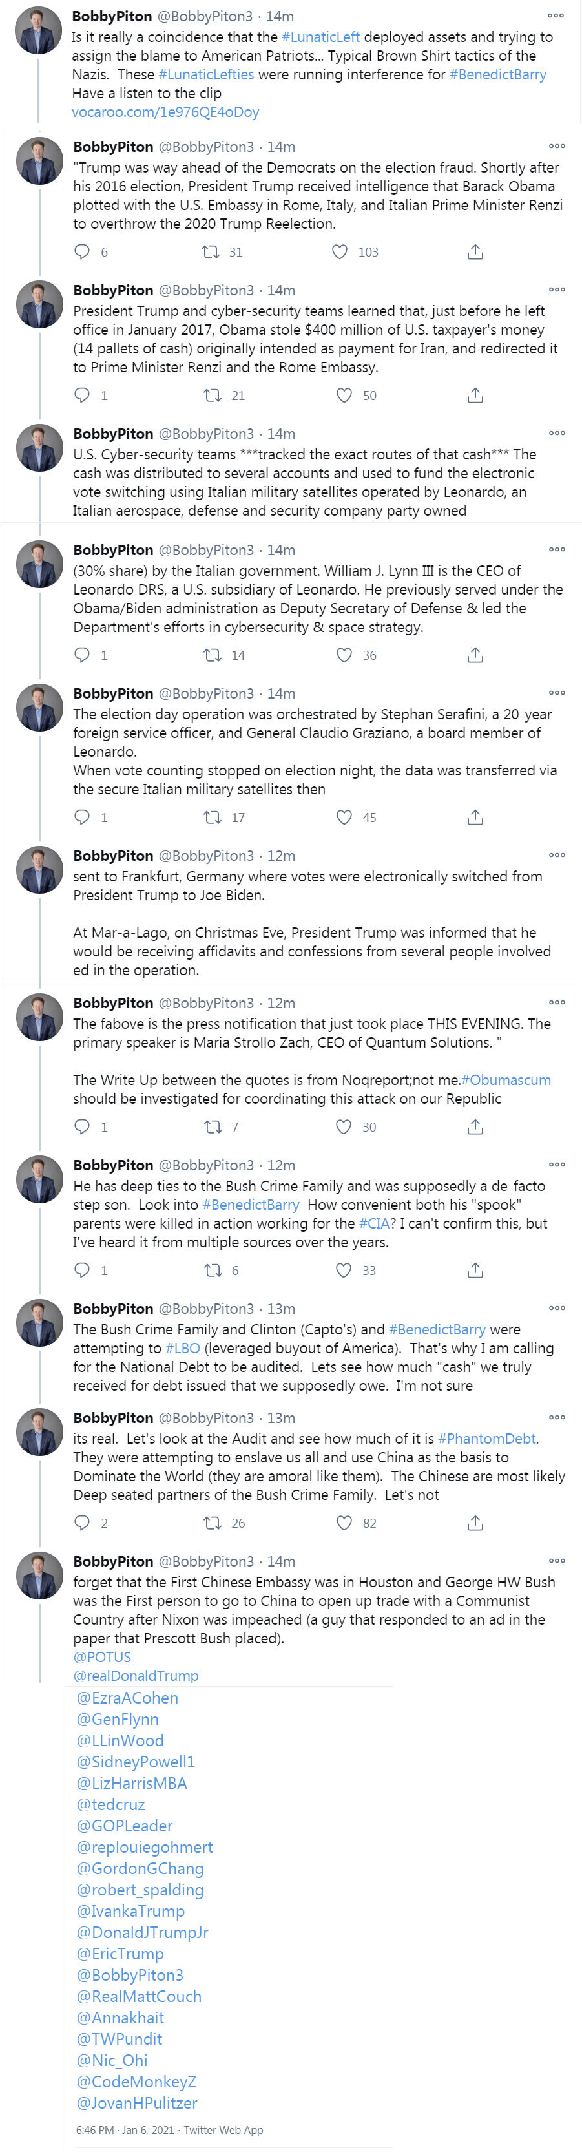Open the #LunaticLeft hashtag
Image resolution: width=582 pixels, height=2152 pixels.
pyautogui.click(x=320, y=37)
